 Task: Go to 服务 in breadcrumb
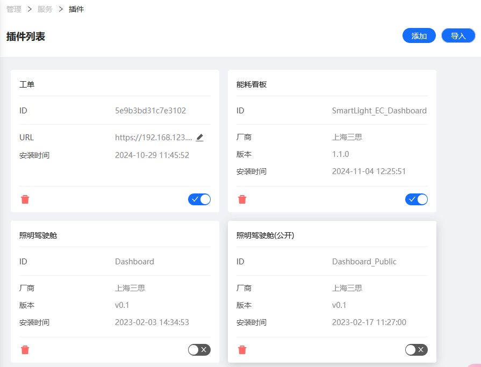coord(45,9)
